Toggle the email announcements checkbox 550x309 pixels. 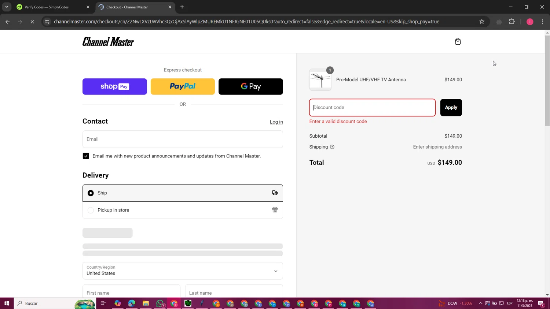click(86, 156)
